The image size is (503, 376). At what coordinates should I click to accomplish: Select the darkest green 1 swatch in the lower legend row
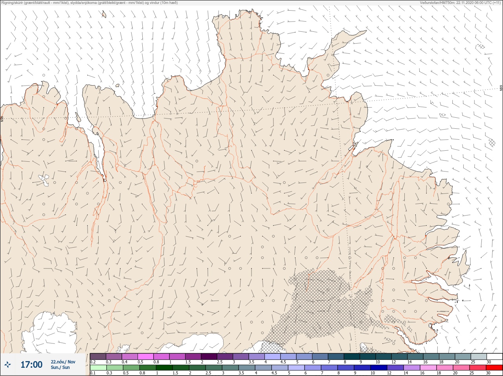tap(164, 368)
